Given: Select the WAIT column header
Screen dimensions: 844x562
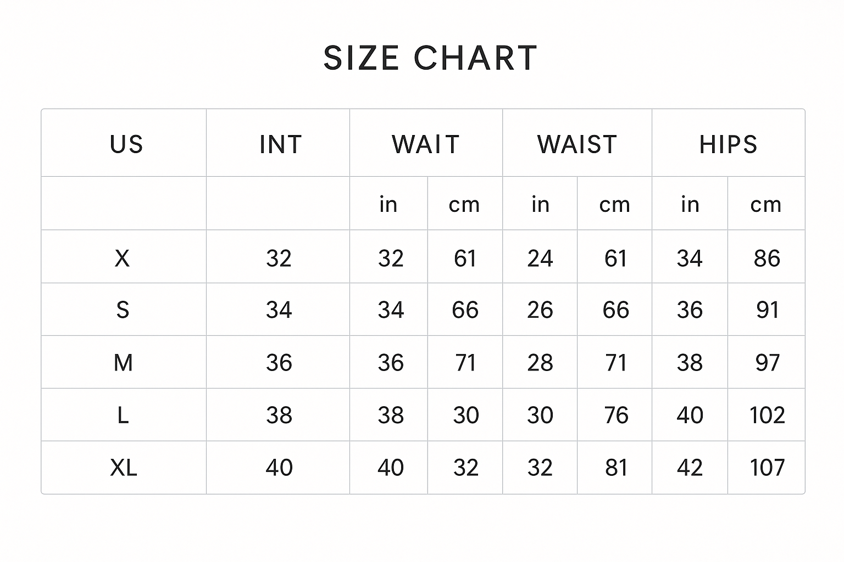Looking at the screenshot, I should click(425, 144).
